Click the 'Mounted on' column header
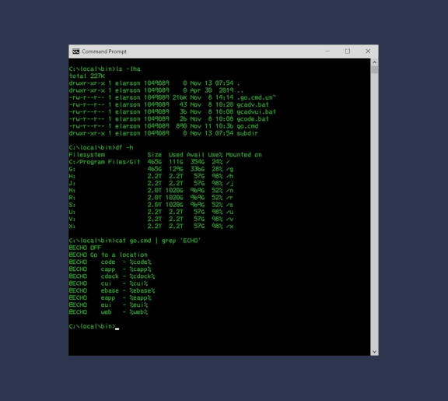Screen dimensions: 448x401 point(243,155)
